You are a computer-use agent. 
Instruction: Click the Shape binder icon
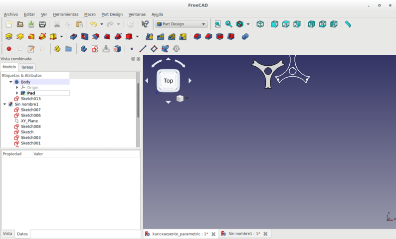tap(165, 49)
